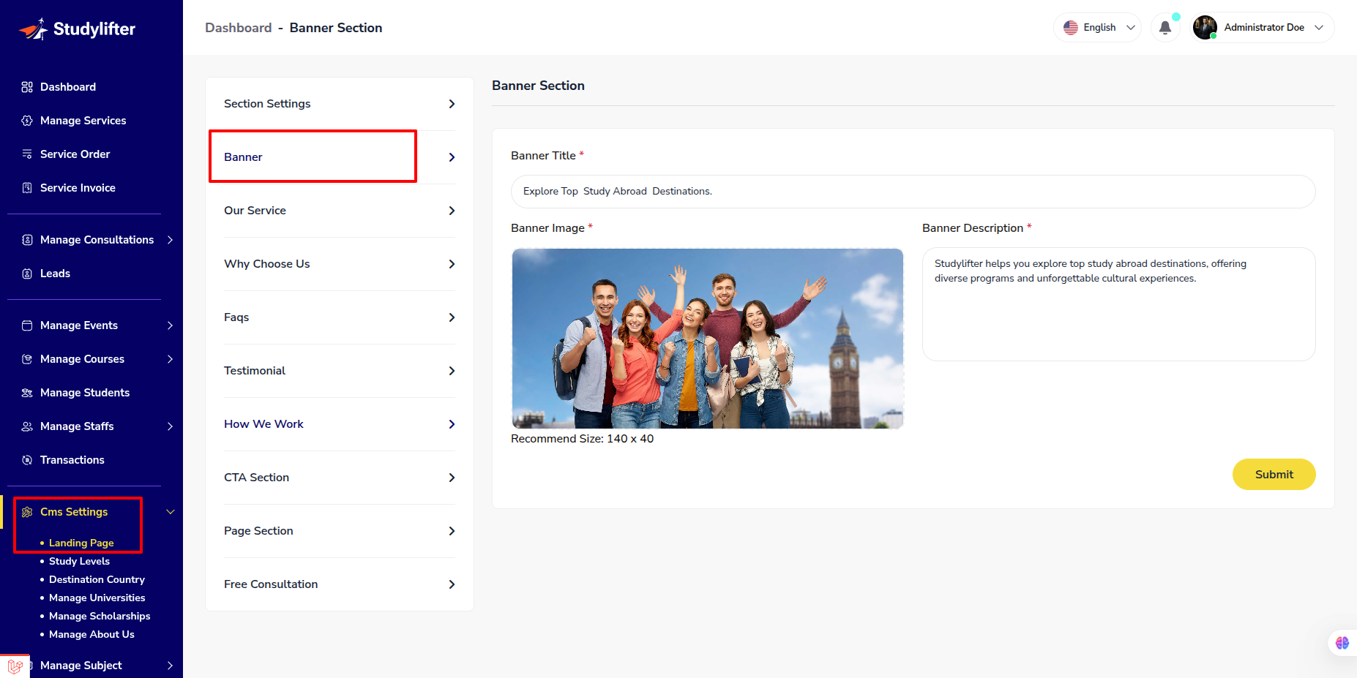Select Manage Universities submenu item
The image size is (1357, 678).
[97, 598]
